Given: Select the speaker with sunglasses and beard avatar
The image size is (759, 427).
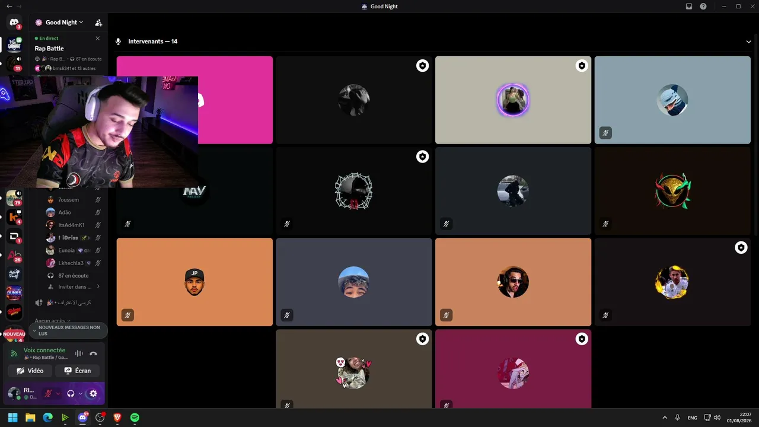Looking at the screenshot, I should coord(513,282).
